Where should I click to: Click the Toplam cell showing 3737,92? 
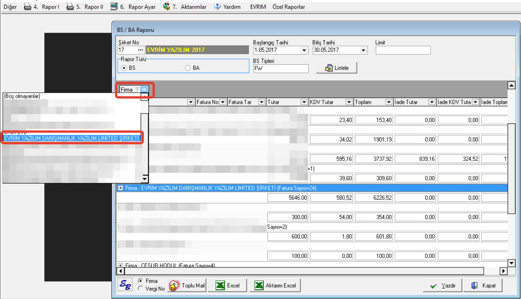pyautogui.click(x=374, y=159)
